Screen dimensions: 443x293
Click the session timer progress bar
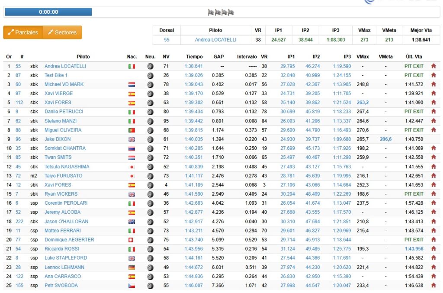[x=48, y=12]
